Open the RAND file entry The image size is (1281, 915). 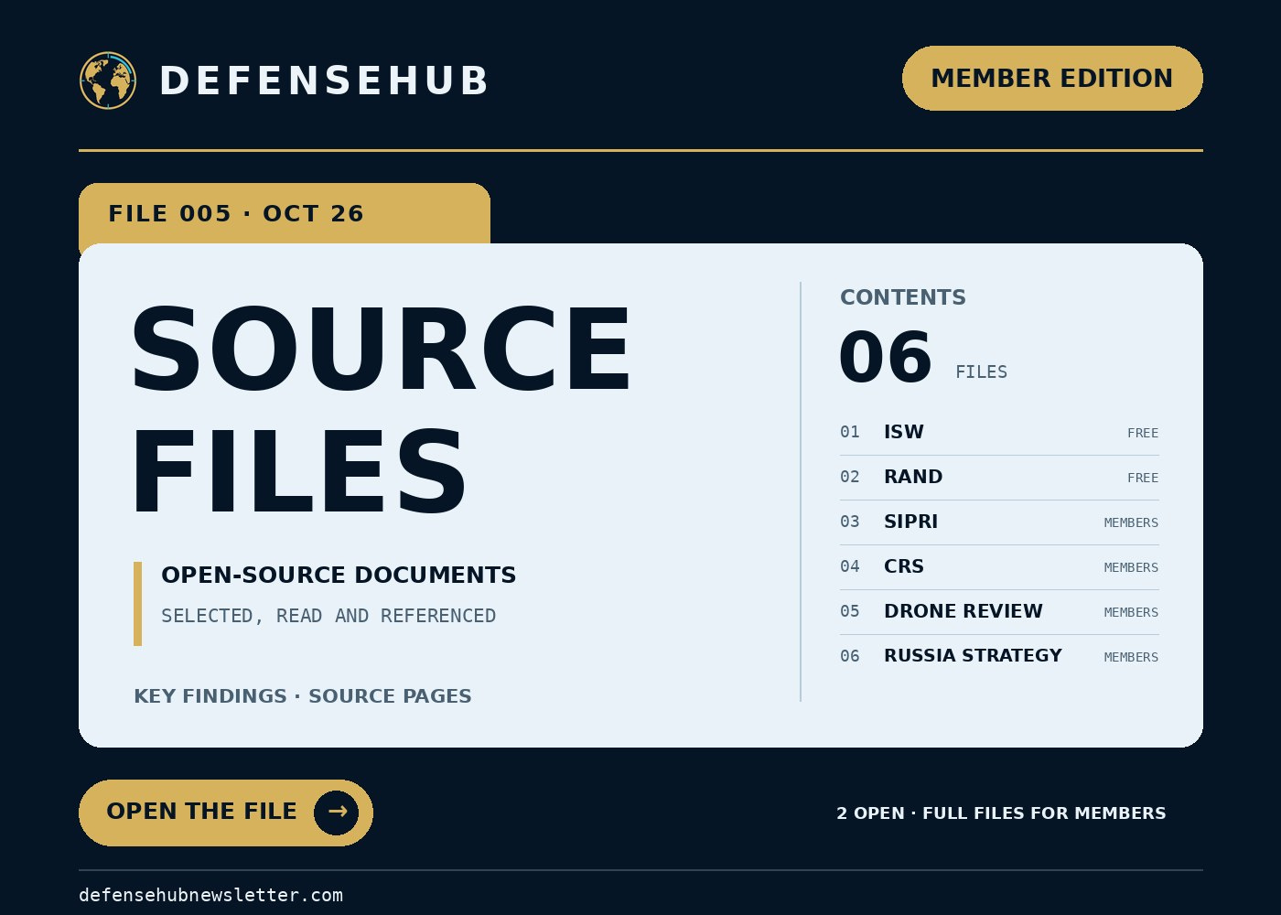coord(999,477)
